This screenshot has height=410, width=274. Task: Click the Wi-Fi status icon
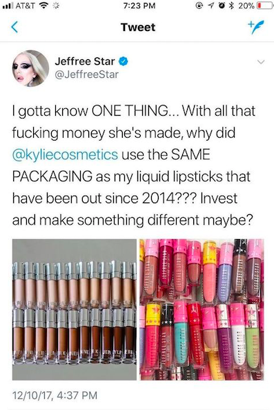point(46,6)
